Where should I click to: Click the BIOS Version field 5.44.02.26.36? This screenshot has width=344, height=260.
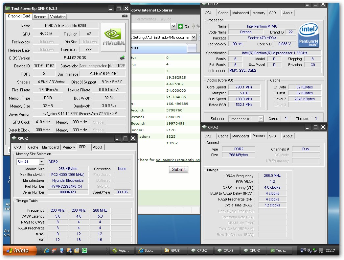75,58
